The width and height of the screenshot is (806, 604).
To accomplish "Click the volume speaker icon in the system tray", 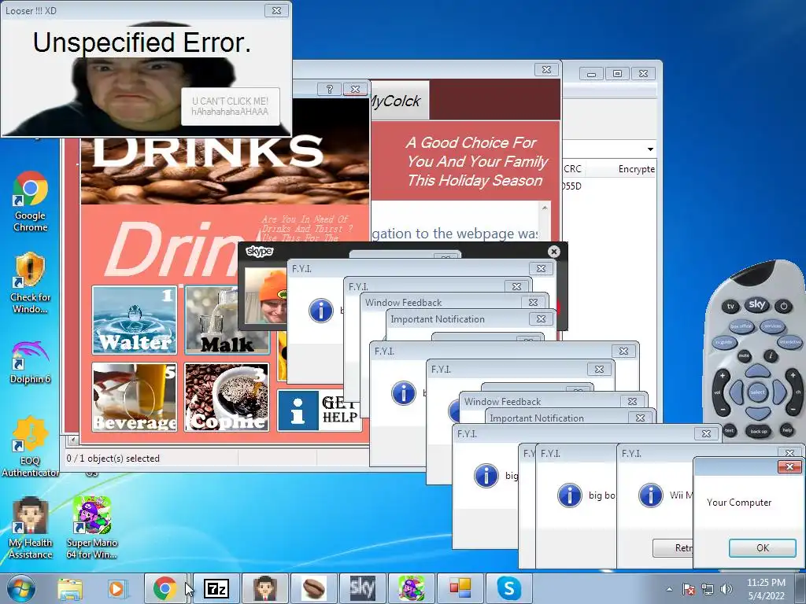I will (x=727, y=589).
